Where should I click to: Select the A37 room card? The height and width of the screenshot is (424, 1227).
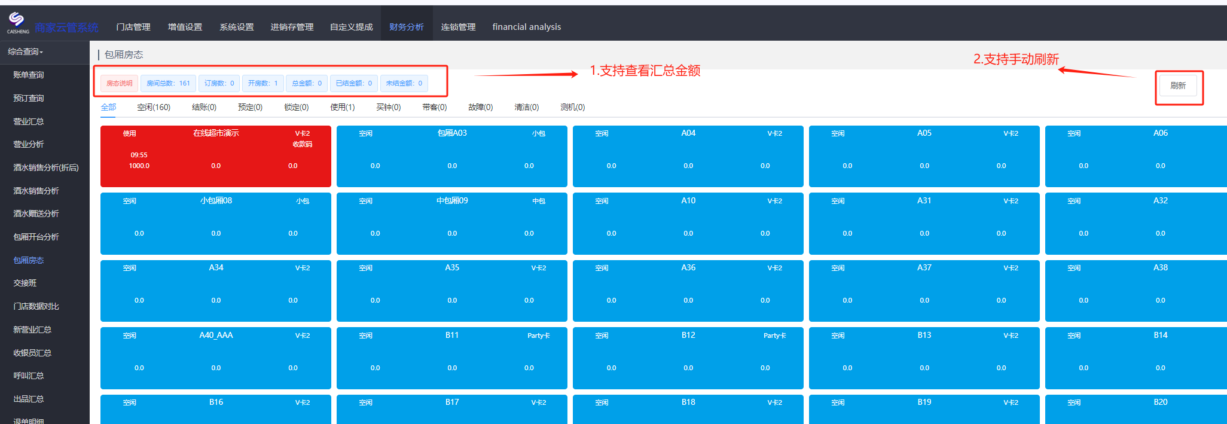tap(924, 291)
